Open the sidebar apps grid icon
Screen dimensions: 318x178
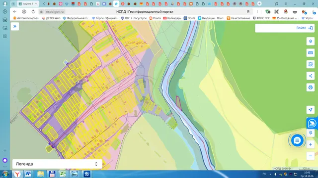coord(5,36)
